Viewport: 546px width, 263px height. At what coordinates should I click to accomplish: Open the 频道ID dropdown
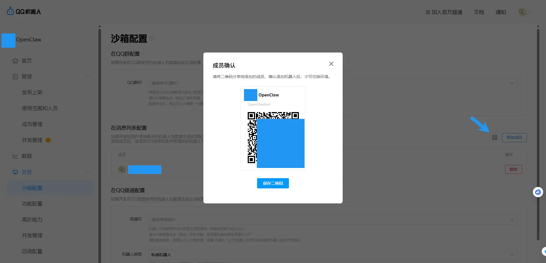coord(333,220)
